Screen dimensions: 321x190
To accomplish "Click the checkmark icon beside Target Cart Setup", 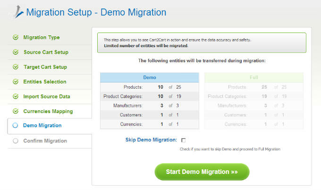I will (x=16, y=66).
